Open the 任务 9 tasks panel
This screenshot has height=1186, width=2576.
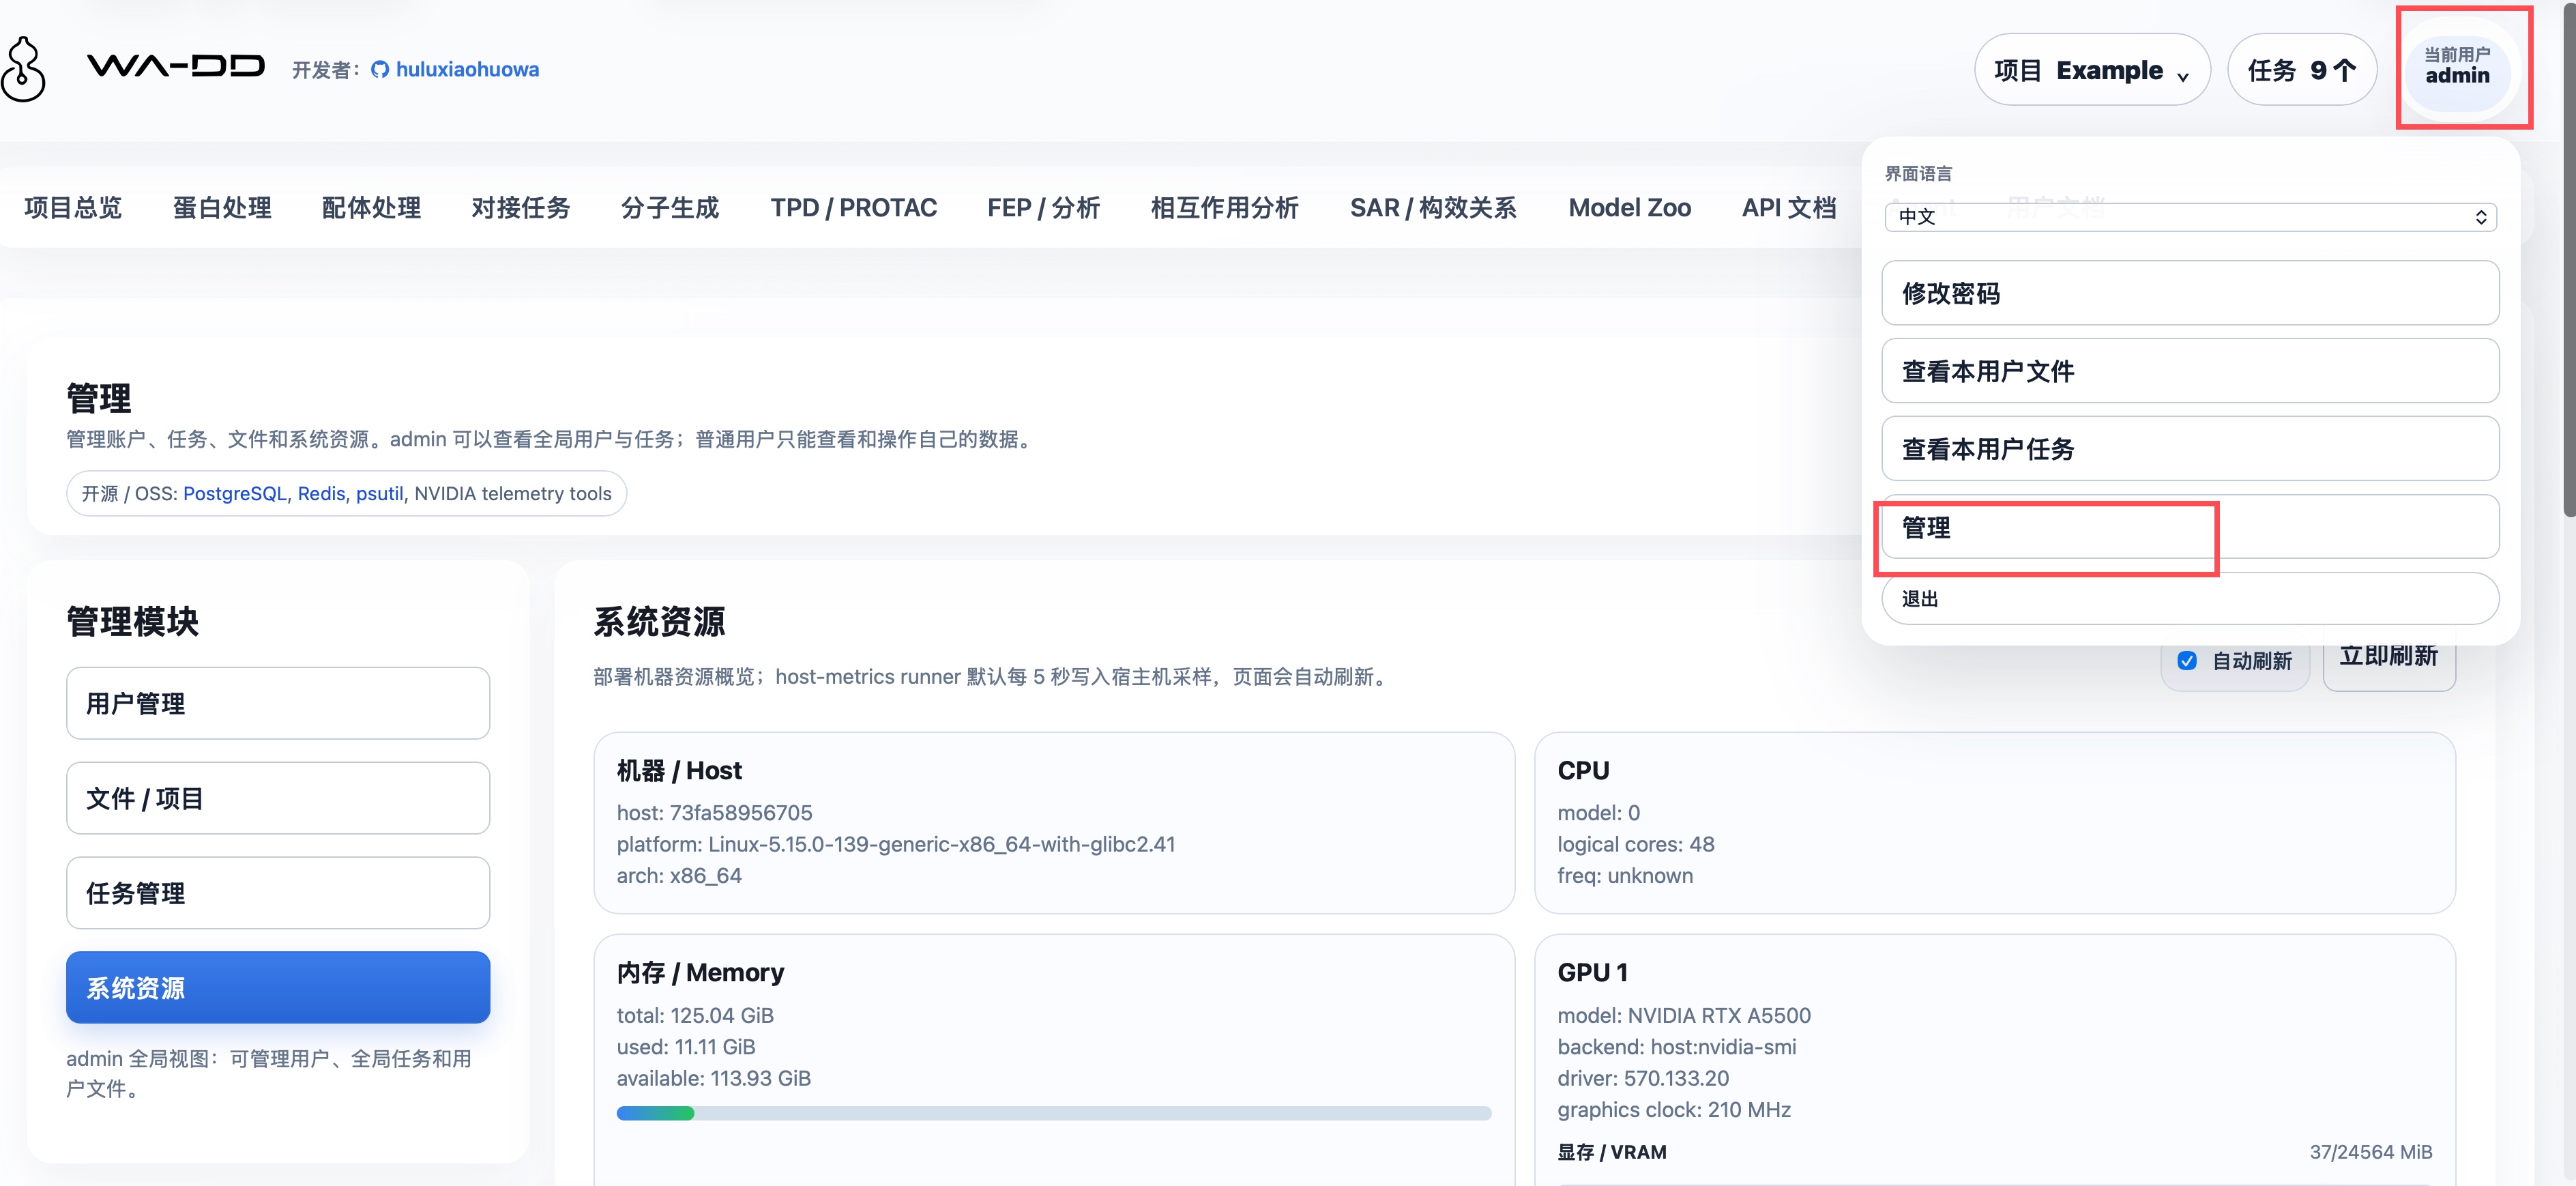pos(2302,70)
